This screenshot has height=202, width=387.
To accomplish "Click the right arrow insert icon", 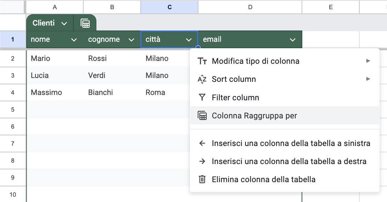I will click(202, 161).
